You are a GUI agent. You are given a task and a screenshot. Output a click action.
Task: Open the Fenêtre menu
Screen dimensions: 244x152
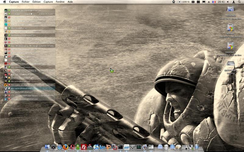click(60, 2)
